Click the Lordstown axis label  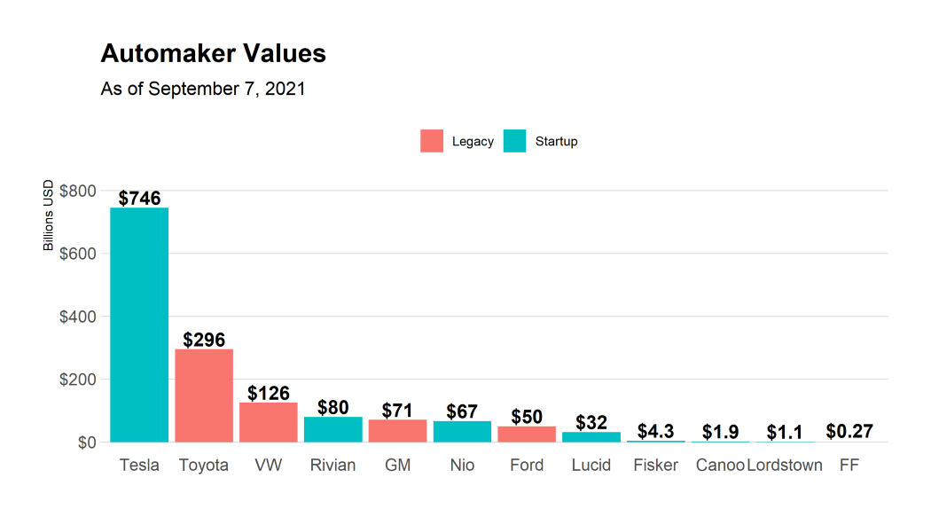785,465
